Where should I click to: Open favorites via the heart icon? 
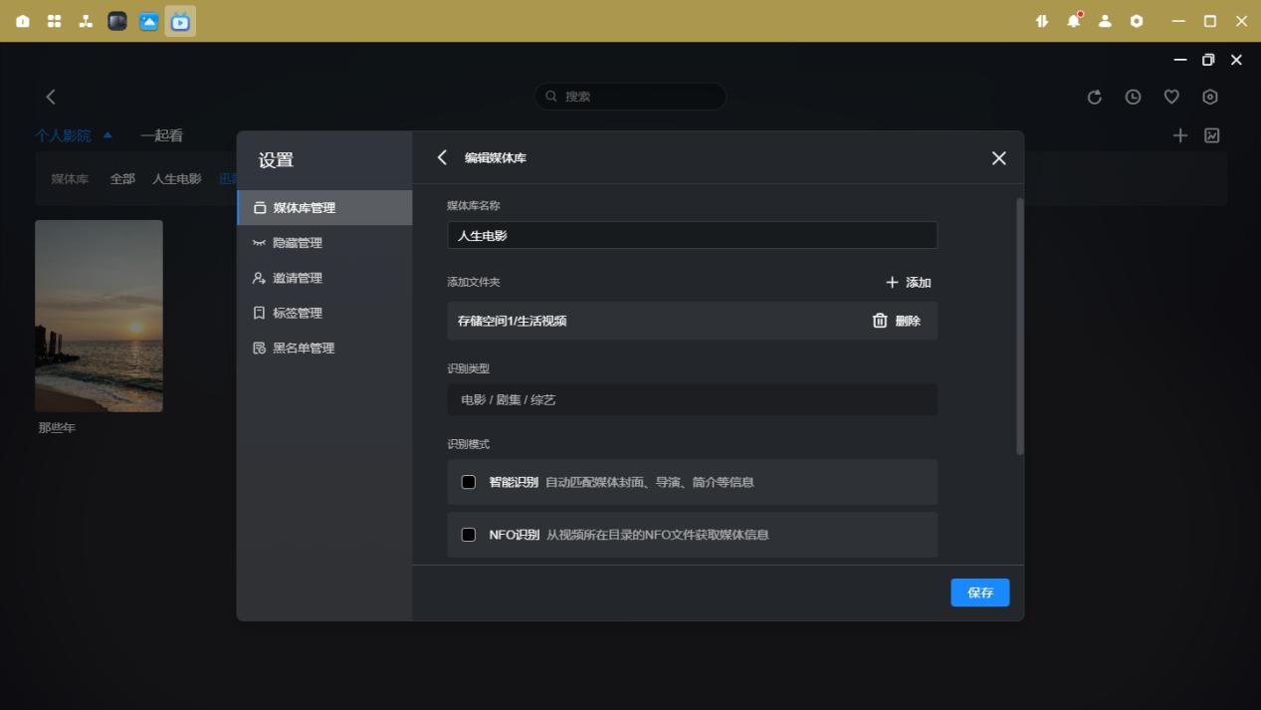pyautogui.click(x=1171, y=97)
